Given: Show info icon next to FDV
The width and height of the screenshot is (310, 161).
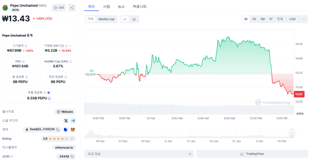Looking at the screenshot, I should [23, 62].
